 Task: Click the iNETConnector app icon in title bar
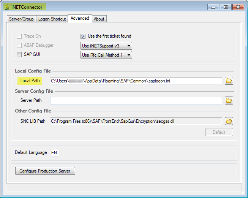pos(7,7)
